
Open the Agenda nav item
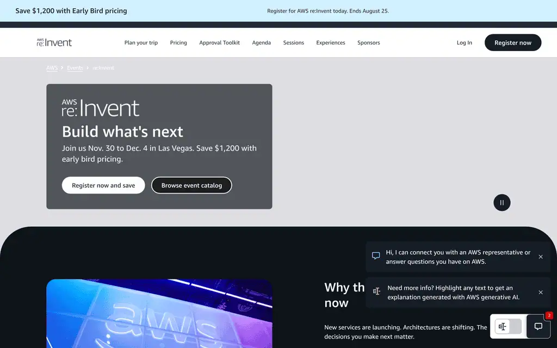click(x=262, y=42)
